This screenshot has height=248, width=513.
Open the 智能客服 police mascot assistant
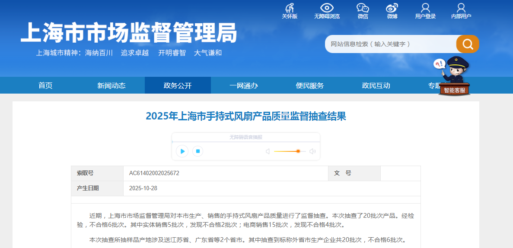(x=454, y=76)
